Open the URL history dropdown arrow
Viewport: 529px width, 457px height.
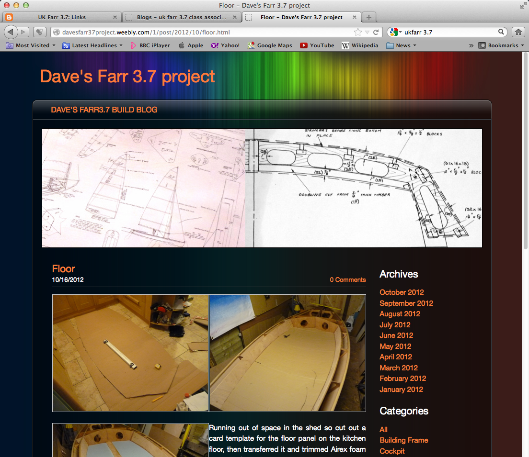tap(367, 33)
